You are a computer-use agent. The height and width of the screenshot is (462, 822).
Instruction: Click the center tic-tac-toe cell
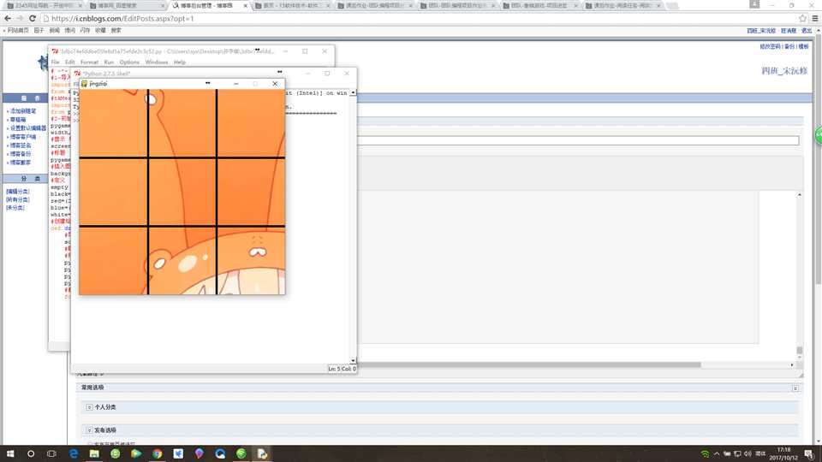pos(182,192)
